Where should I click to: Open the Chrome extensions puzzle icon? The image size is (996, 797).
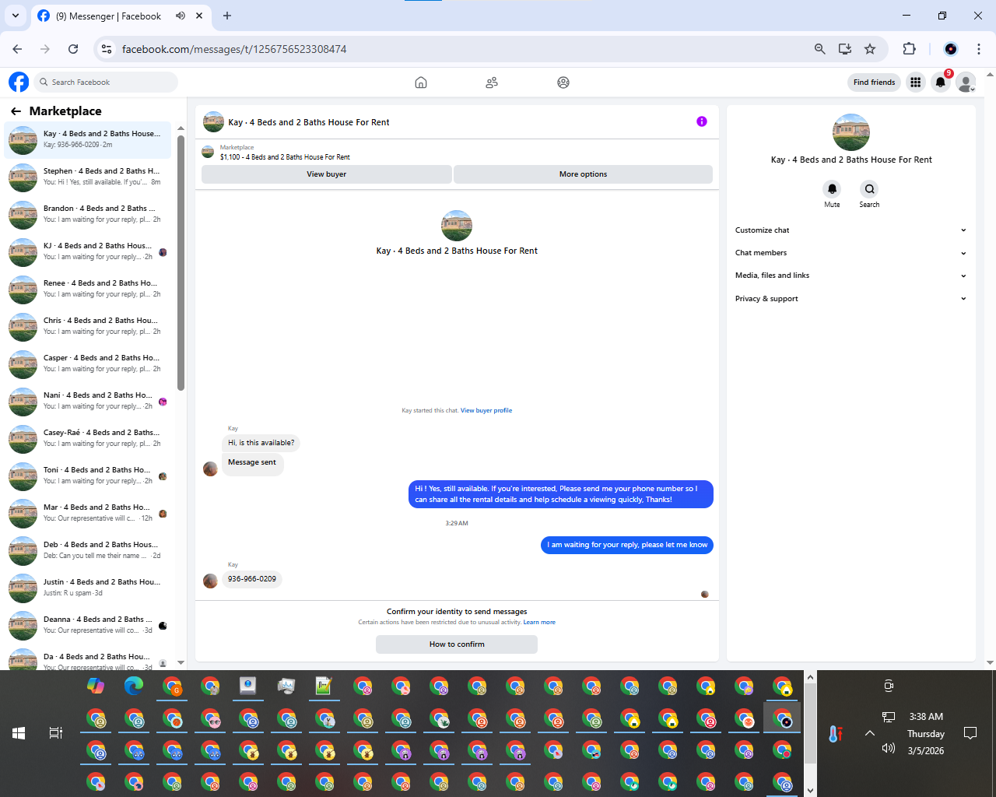pyautogui.click(x=909, y=49)
